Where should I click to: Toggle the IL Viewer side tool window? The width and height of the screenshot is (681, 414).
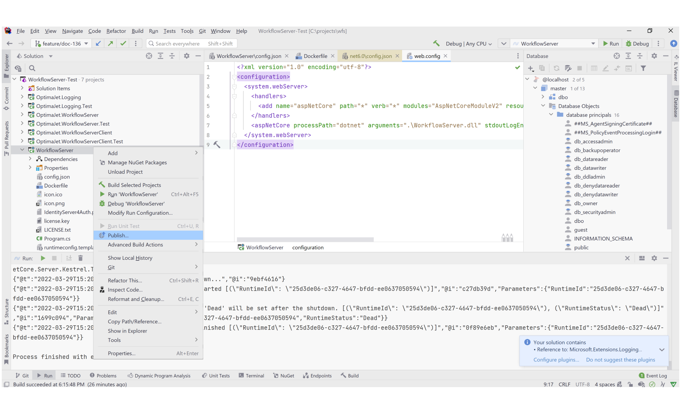click(676, 68)
